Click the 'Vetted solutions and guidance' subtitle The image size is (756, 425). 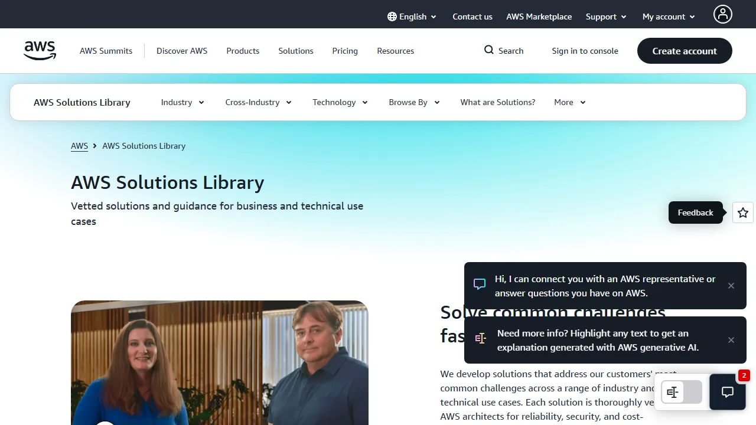click(x=217, y=214)
